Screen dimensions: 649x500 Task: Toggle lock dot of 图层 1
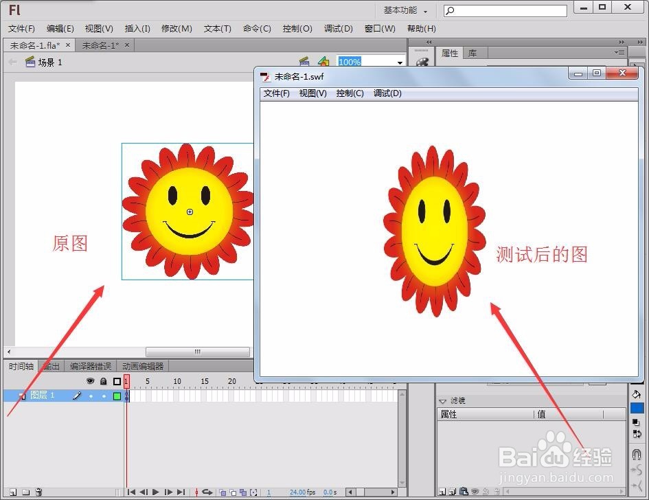[104, 396]
